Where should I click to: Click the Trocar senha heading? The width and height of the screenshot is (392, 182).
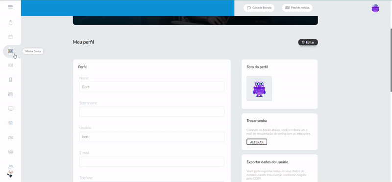[x=256, y=120]
